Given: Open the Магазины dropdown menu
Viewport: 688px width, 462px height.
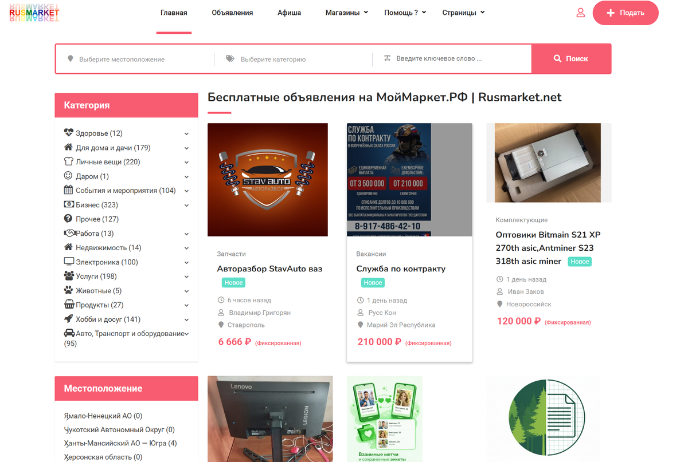Looking at the screenshot, I should click(347, 13).
